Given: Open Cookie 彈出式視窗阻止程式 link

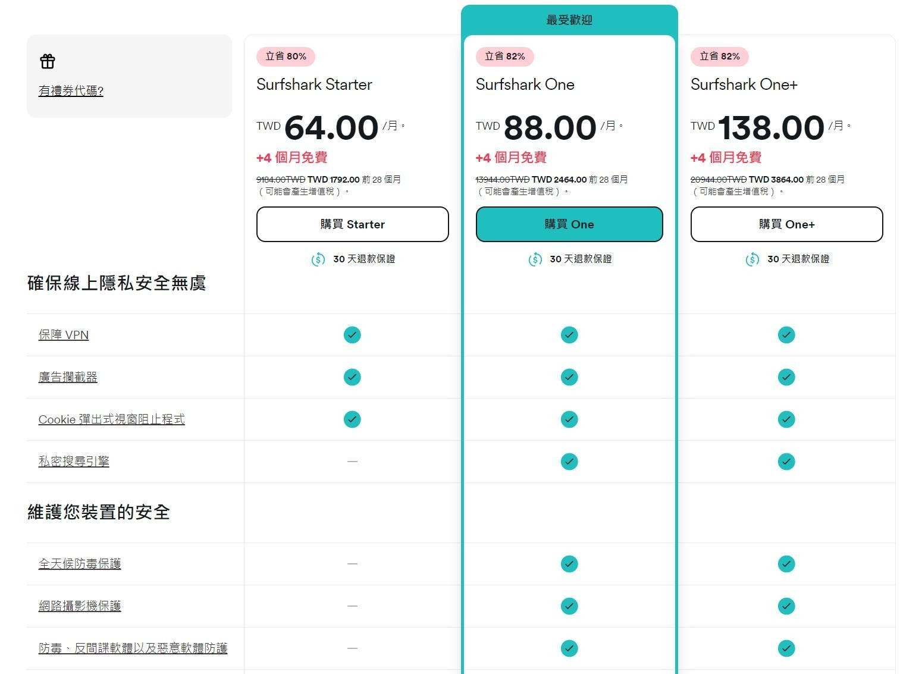Looking at the screenshot, I should [111, 419].
